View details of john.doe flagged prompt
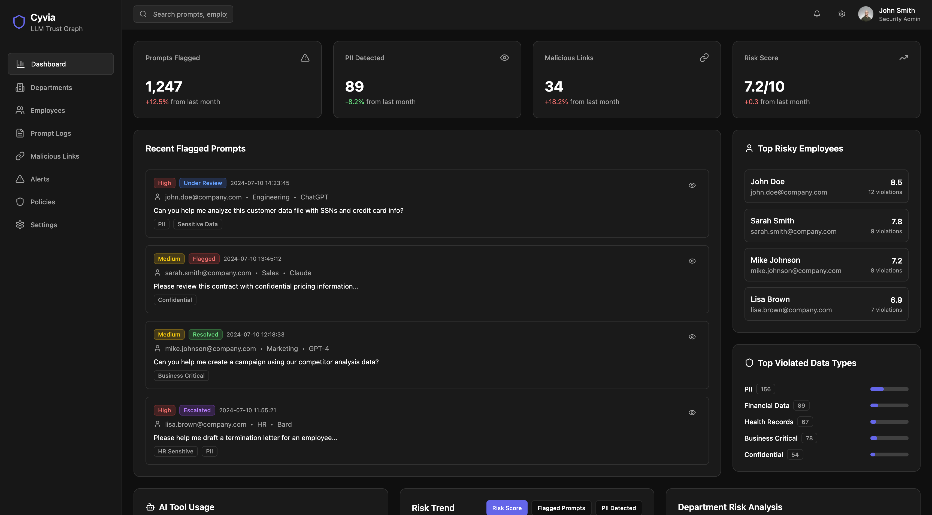Viewport: 932px width, 515px height. point(692,185)
